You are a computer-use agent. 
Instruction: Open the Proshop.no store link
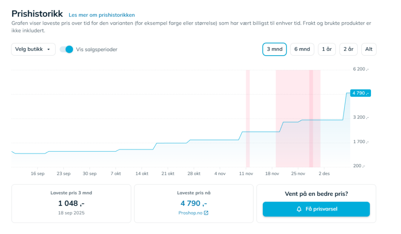click(190, 213)
